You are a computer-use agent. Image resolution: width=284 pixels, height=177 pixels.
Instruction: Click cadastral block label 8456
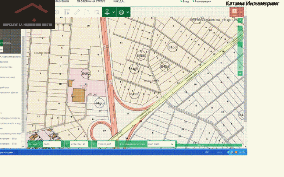point(99,103)
